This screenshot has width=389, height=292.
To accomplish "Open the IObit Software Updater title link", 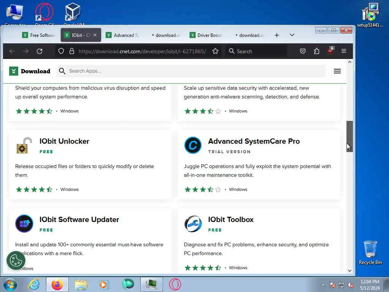I will pyautogui.click(x=79, y=219).
